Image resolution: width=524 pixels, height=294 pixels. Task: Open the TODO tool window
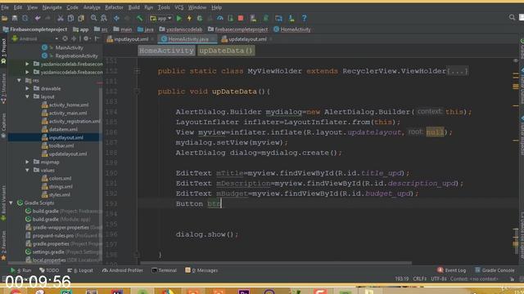49,270
